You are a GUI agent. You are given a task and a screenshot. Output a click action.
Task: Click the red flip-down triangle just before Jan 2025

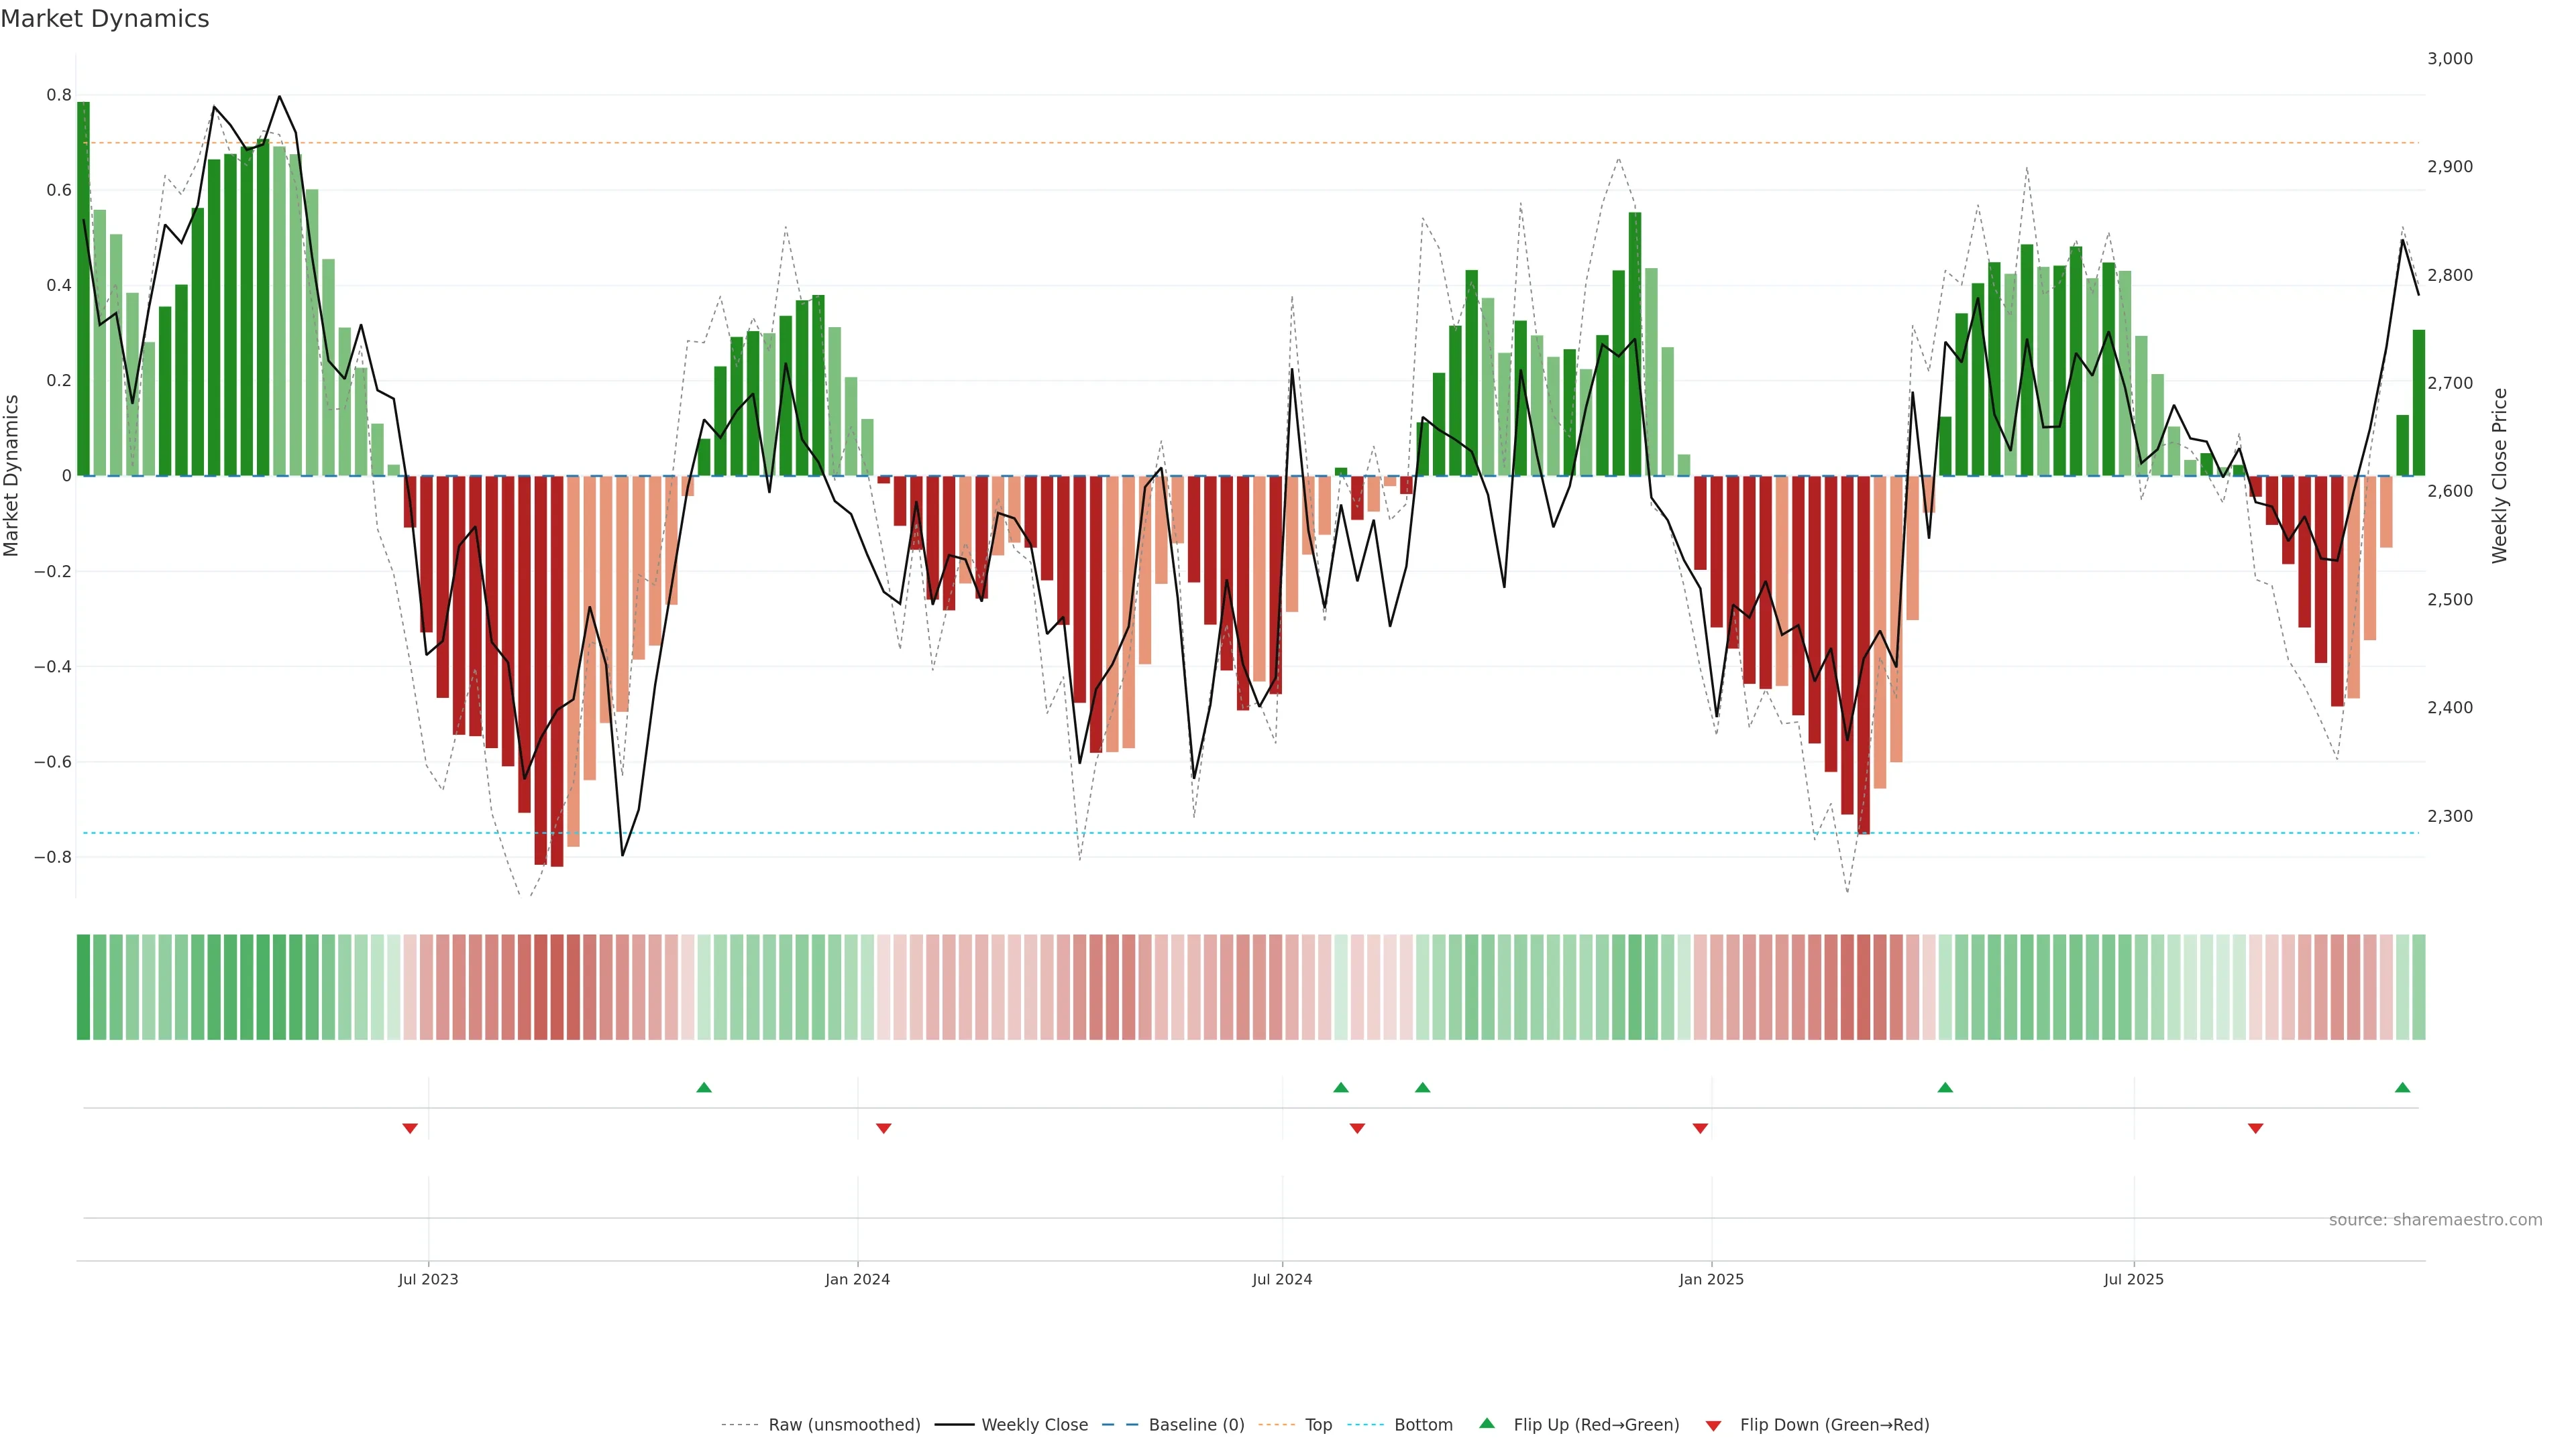(x=1700, y=1128)
